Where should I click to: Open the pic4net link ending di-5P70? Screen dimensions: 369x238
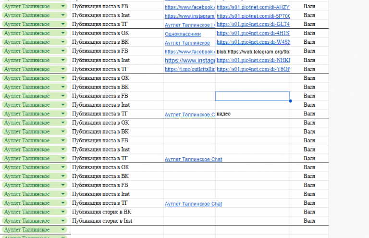(253, 16)
